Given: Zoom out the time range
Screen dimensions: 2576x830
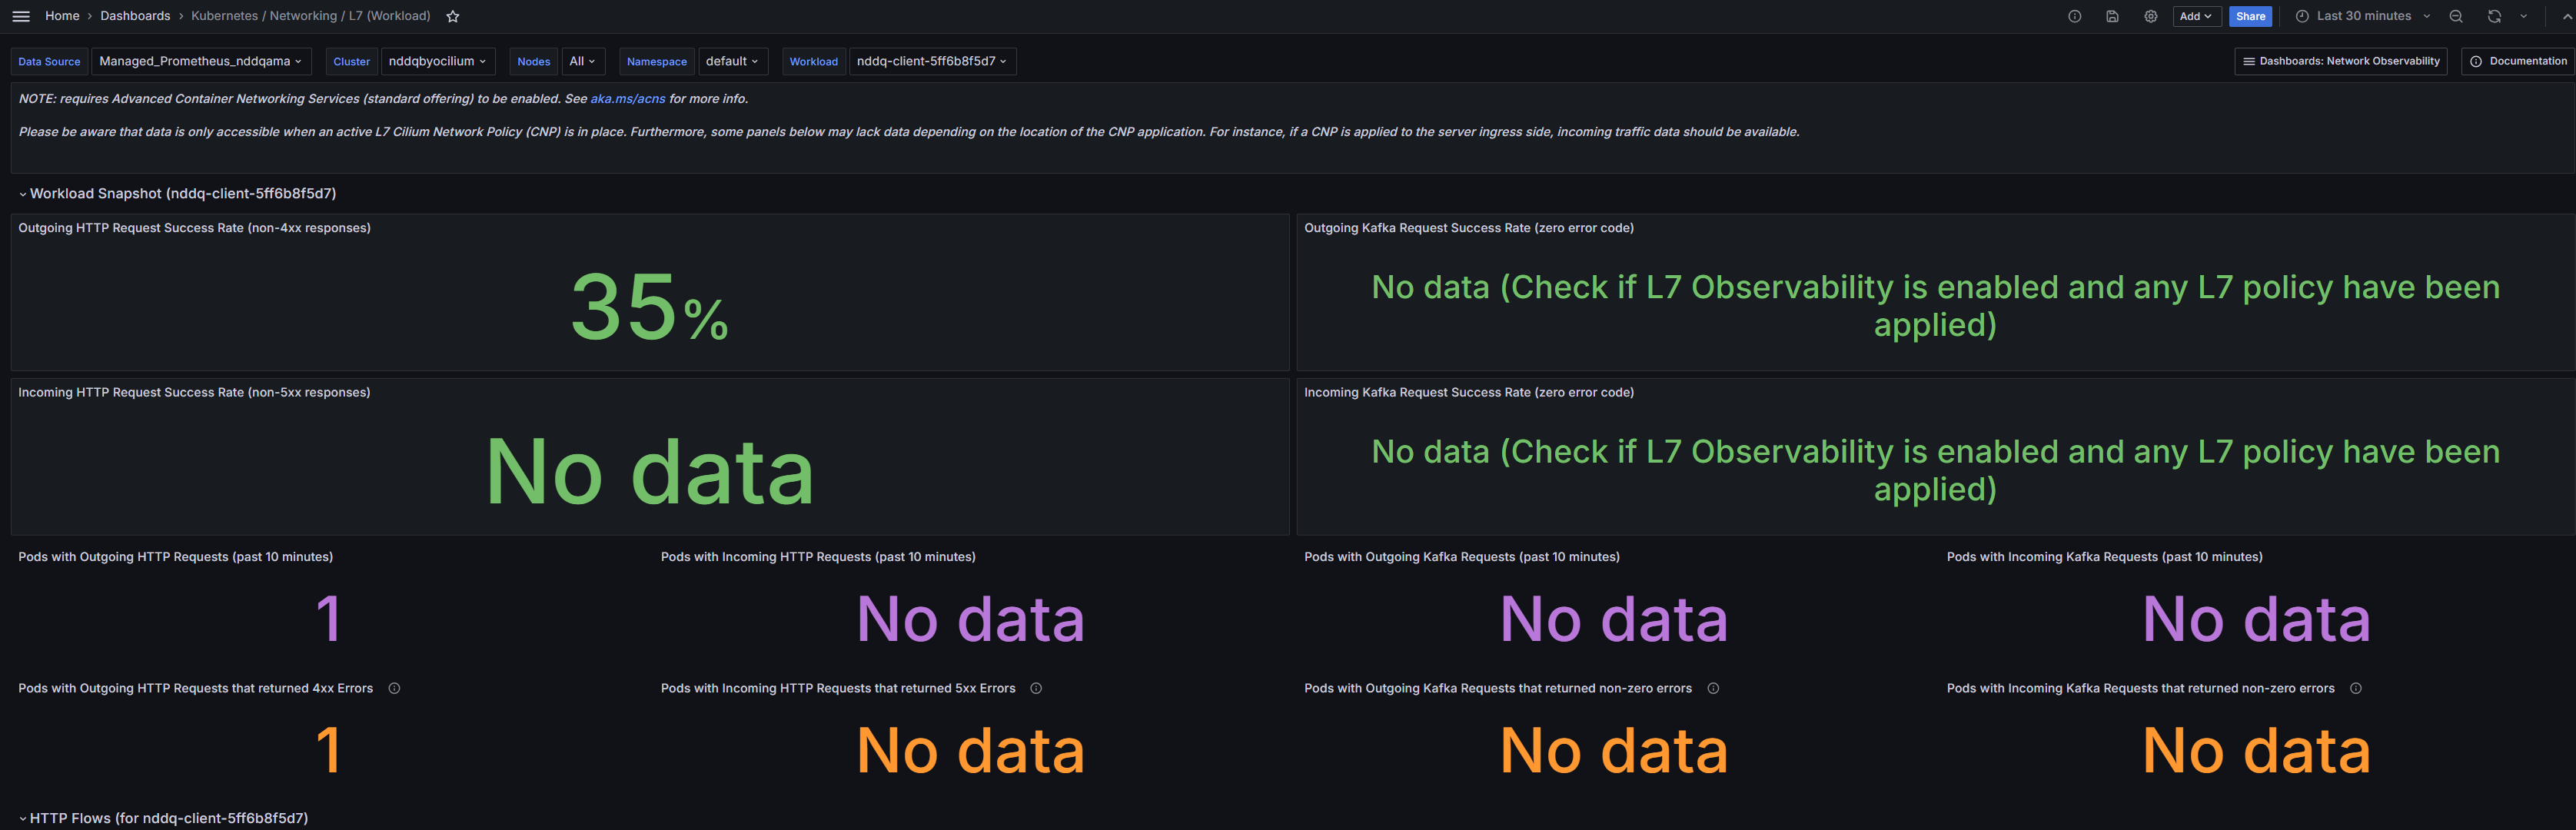Looking at the screenshot, I should [2456, 16].
